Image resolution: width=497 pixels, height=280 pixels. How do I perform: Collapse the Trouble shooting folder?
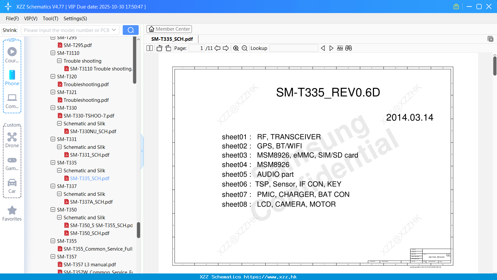59,61
